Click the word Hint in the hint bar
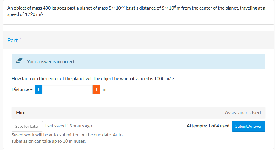275x150 pixels. [21, 113]
